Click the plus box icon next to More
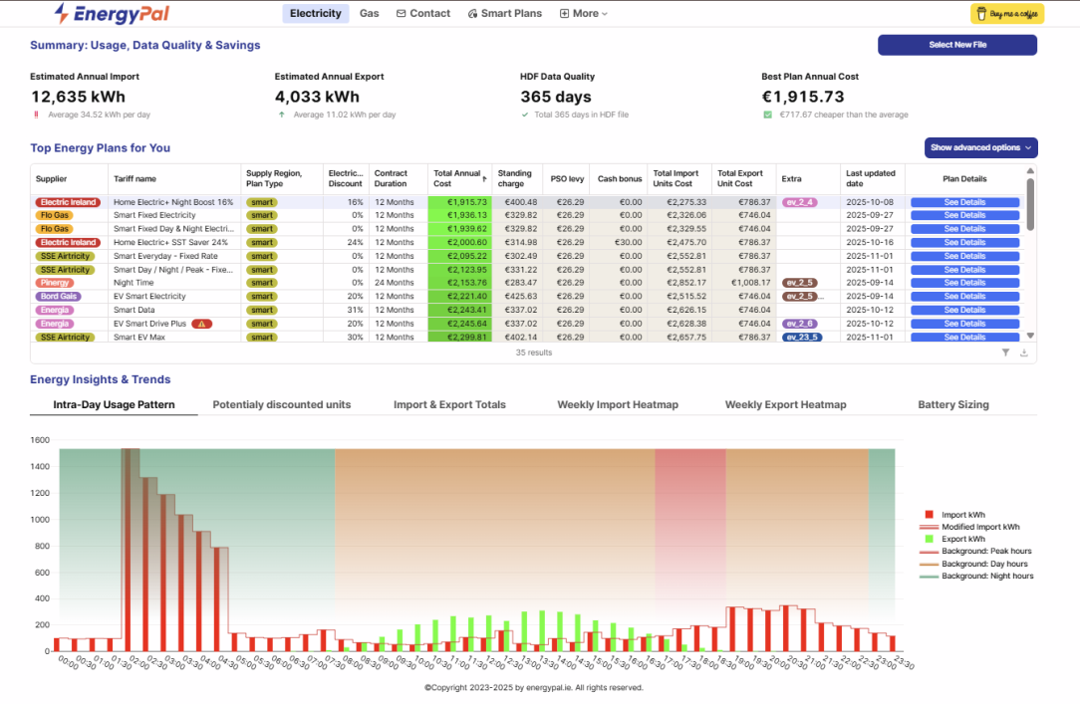 tap(564, 13)
